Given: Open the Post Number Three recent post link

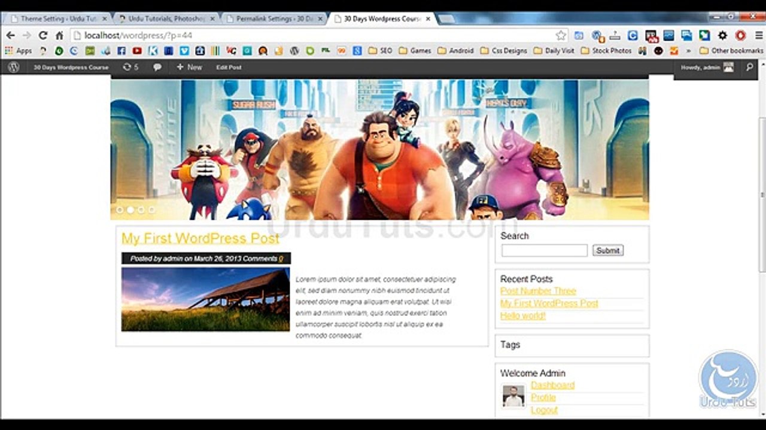Looking at the screenshot, I should pos(538,291).
